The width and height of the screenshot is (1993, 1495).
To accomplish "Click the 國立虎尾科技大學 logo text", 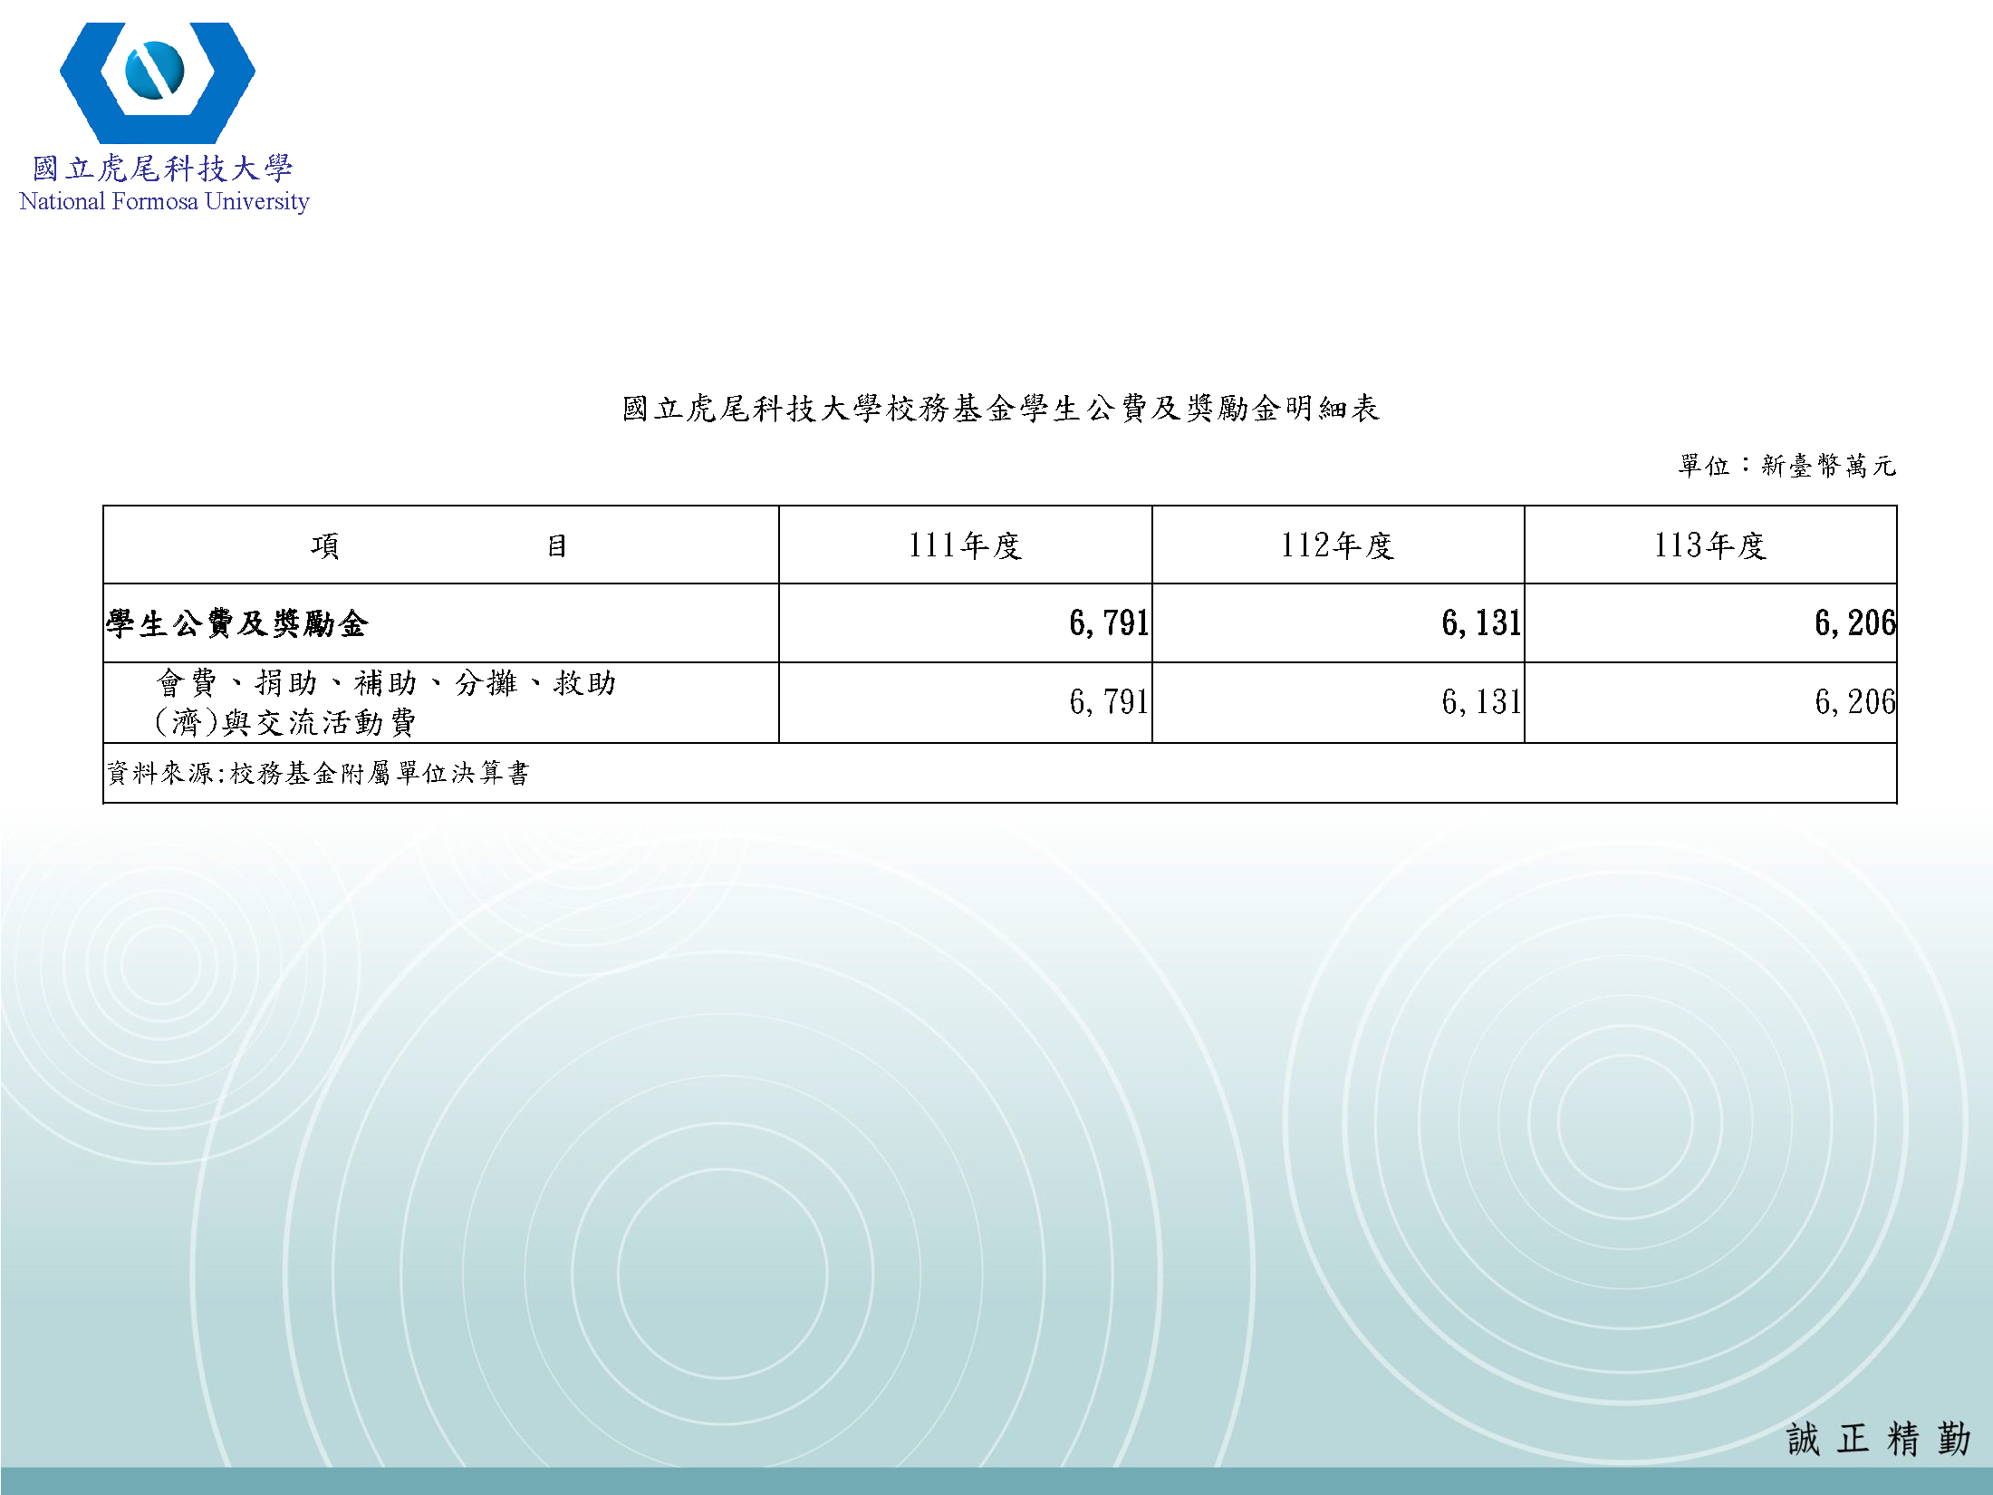I will click(x=163, y=166).
